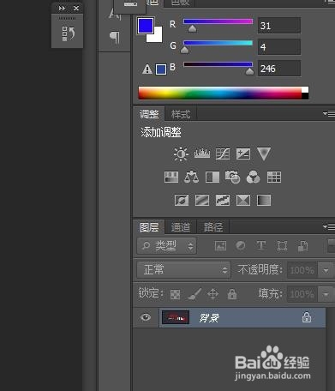Click the opacity (不透明度) value field
Viewport: 335px width, 391px height.
click(x=302, y=270)
